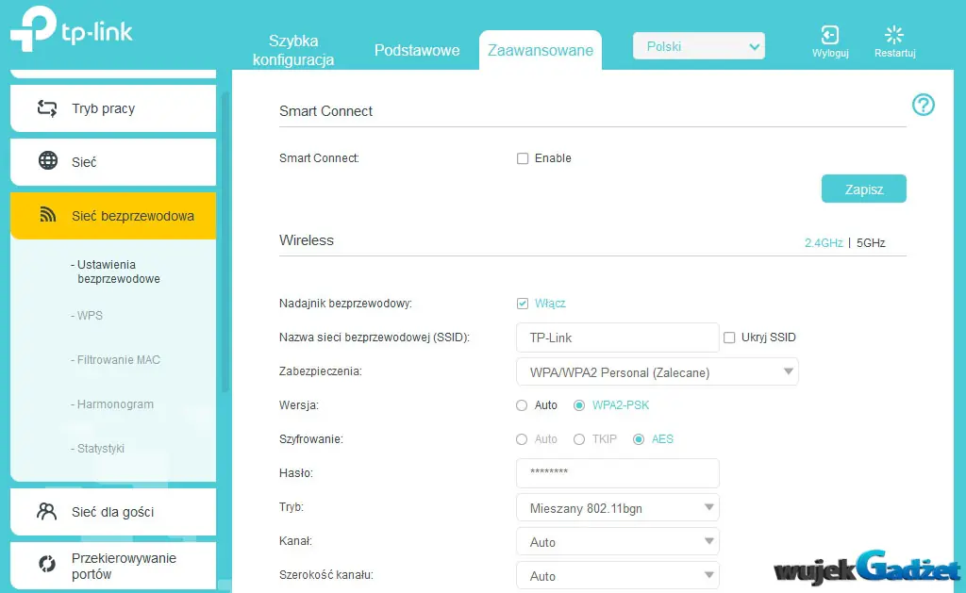Click the Sieć globe icon
This screenshot has height=593, width=966.
[48, 160]
